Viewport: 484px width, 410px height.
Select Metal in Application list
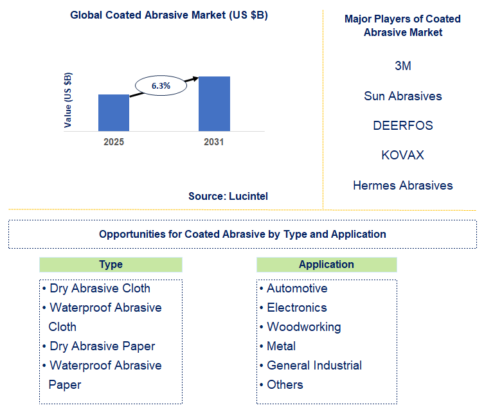281,346
